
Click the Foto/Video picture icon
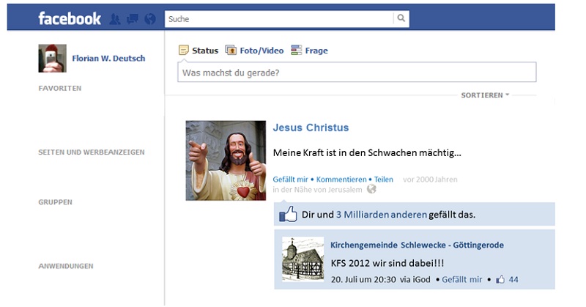tap(231, 50)
